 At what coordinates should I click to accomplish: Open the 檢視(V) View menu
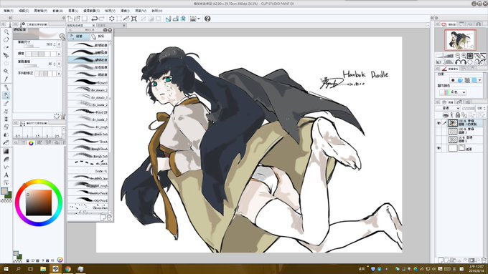(110, 11)
